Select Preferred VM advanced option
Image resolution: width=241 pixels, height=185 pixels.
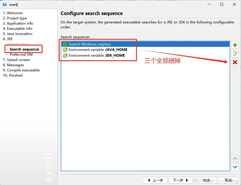tap(21, 54)
